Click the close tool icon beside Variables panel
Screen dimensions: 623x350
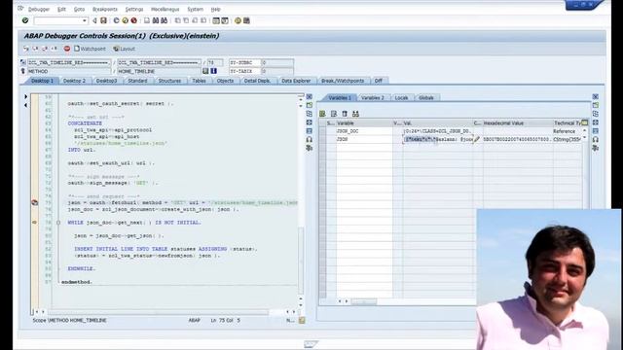click(595, 96)
